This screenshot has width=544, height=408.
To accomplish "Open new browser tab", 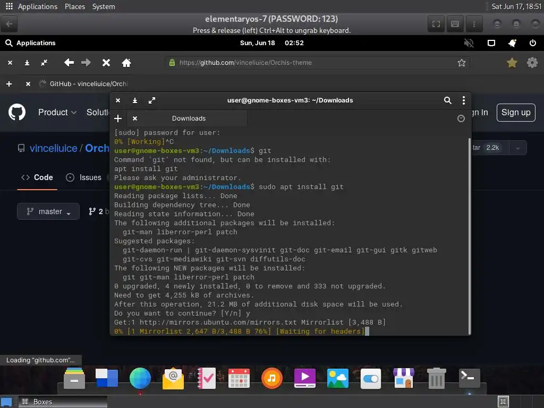I will [x=9, y=84].
